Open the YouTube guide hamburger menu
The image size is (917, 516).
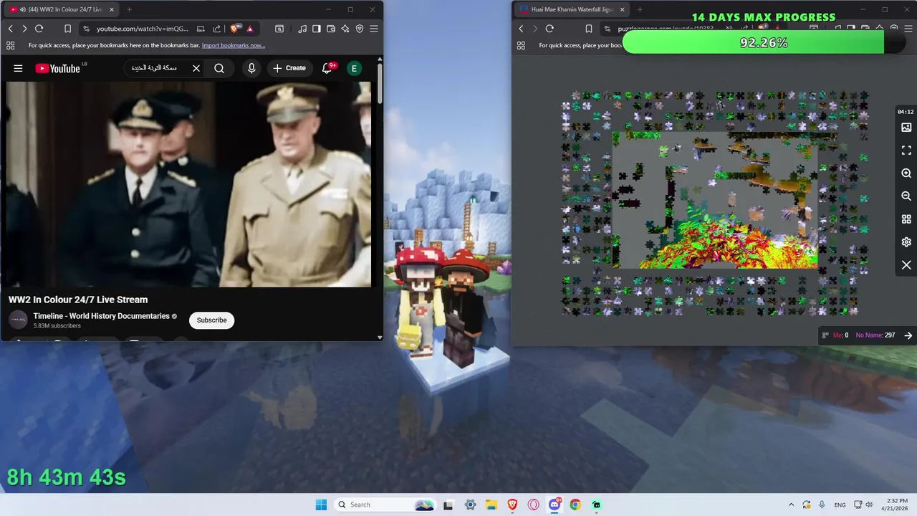click(18, 68)
